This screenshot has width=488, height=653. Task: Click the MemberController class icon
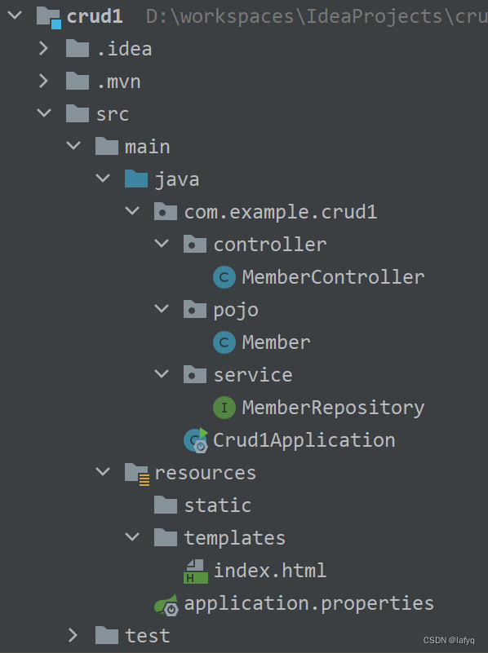(224, 277)
